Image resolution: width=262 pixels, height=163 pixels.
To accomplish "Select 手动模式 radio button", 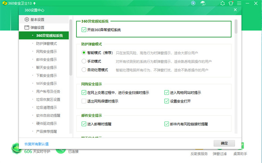I will pyautogui.click(x=84, y=61).
